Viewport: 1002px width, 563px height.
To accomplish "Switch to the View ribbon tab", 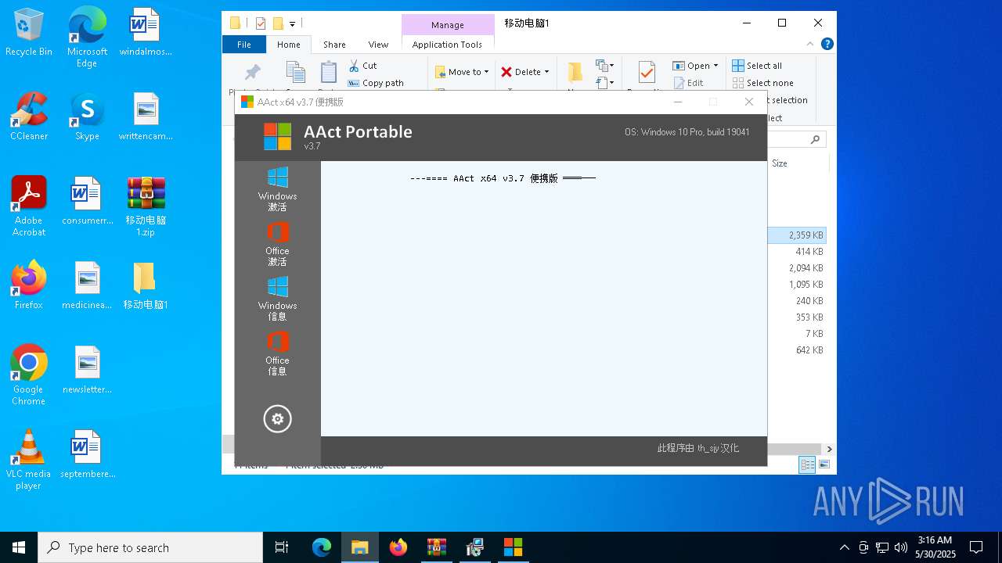I will (x=378, y=45).
